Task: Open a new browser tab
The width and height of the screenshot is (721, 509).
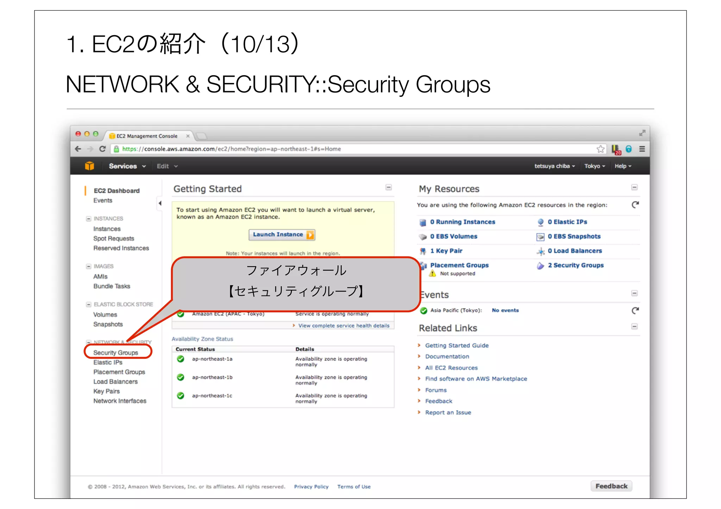Action: 202,136
